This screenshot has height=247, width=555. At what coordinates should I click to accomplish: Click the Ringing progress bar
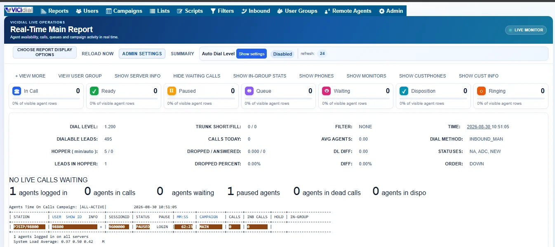(511, 99)
